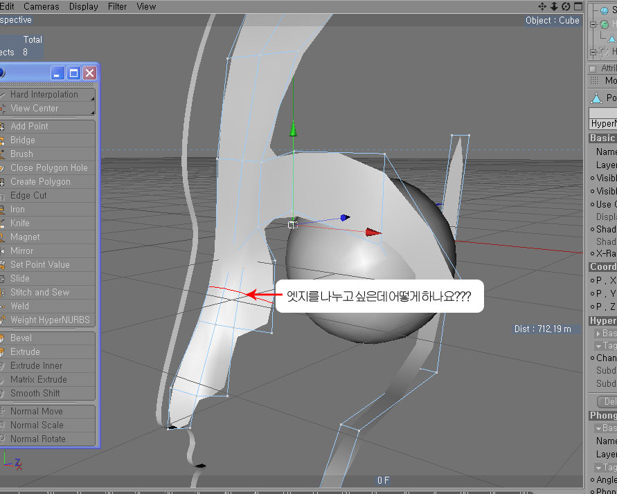The image size is (617, 494).
Task: Expand the HyperNURBS Basic section triangle
Action: [x=598, y=333]
